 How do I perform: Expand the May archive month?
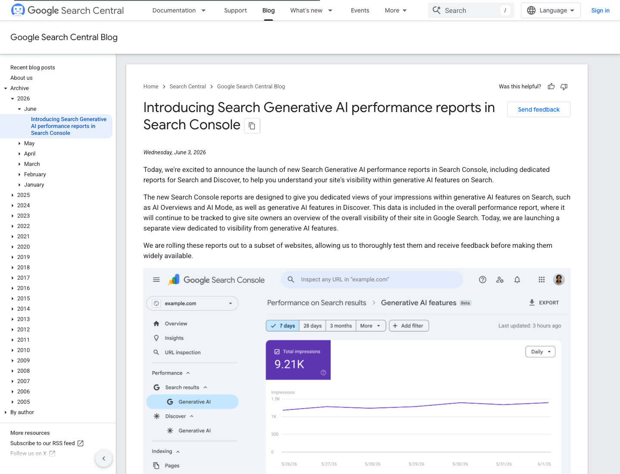click(19, 143)
